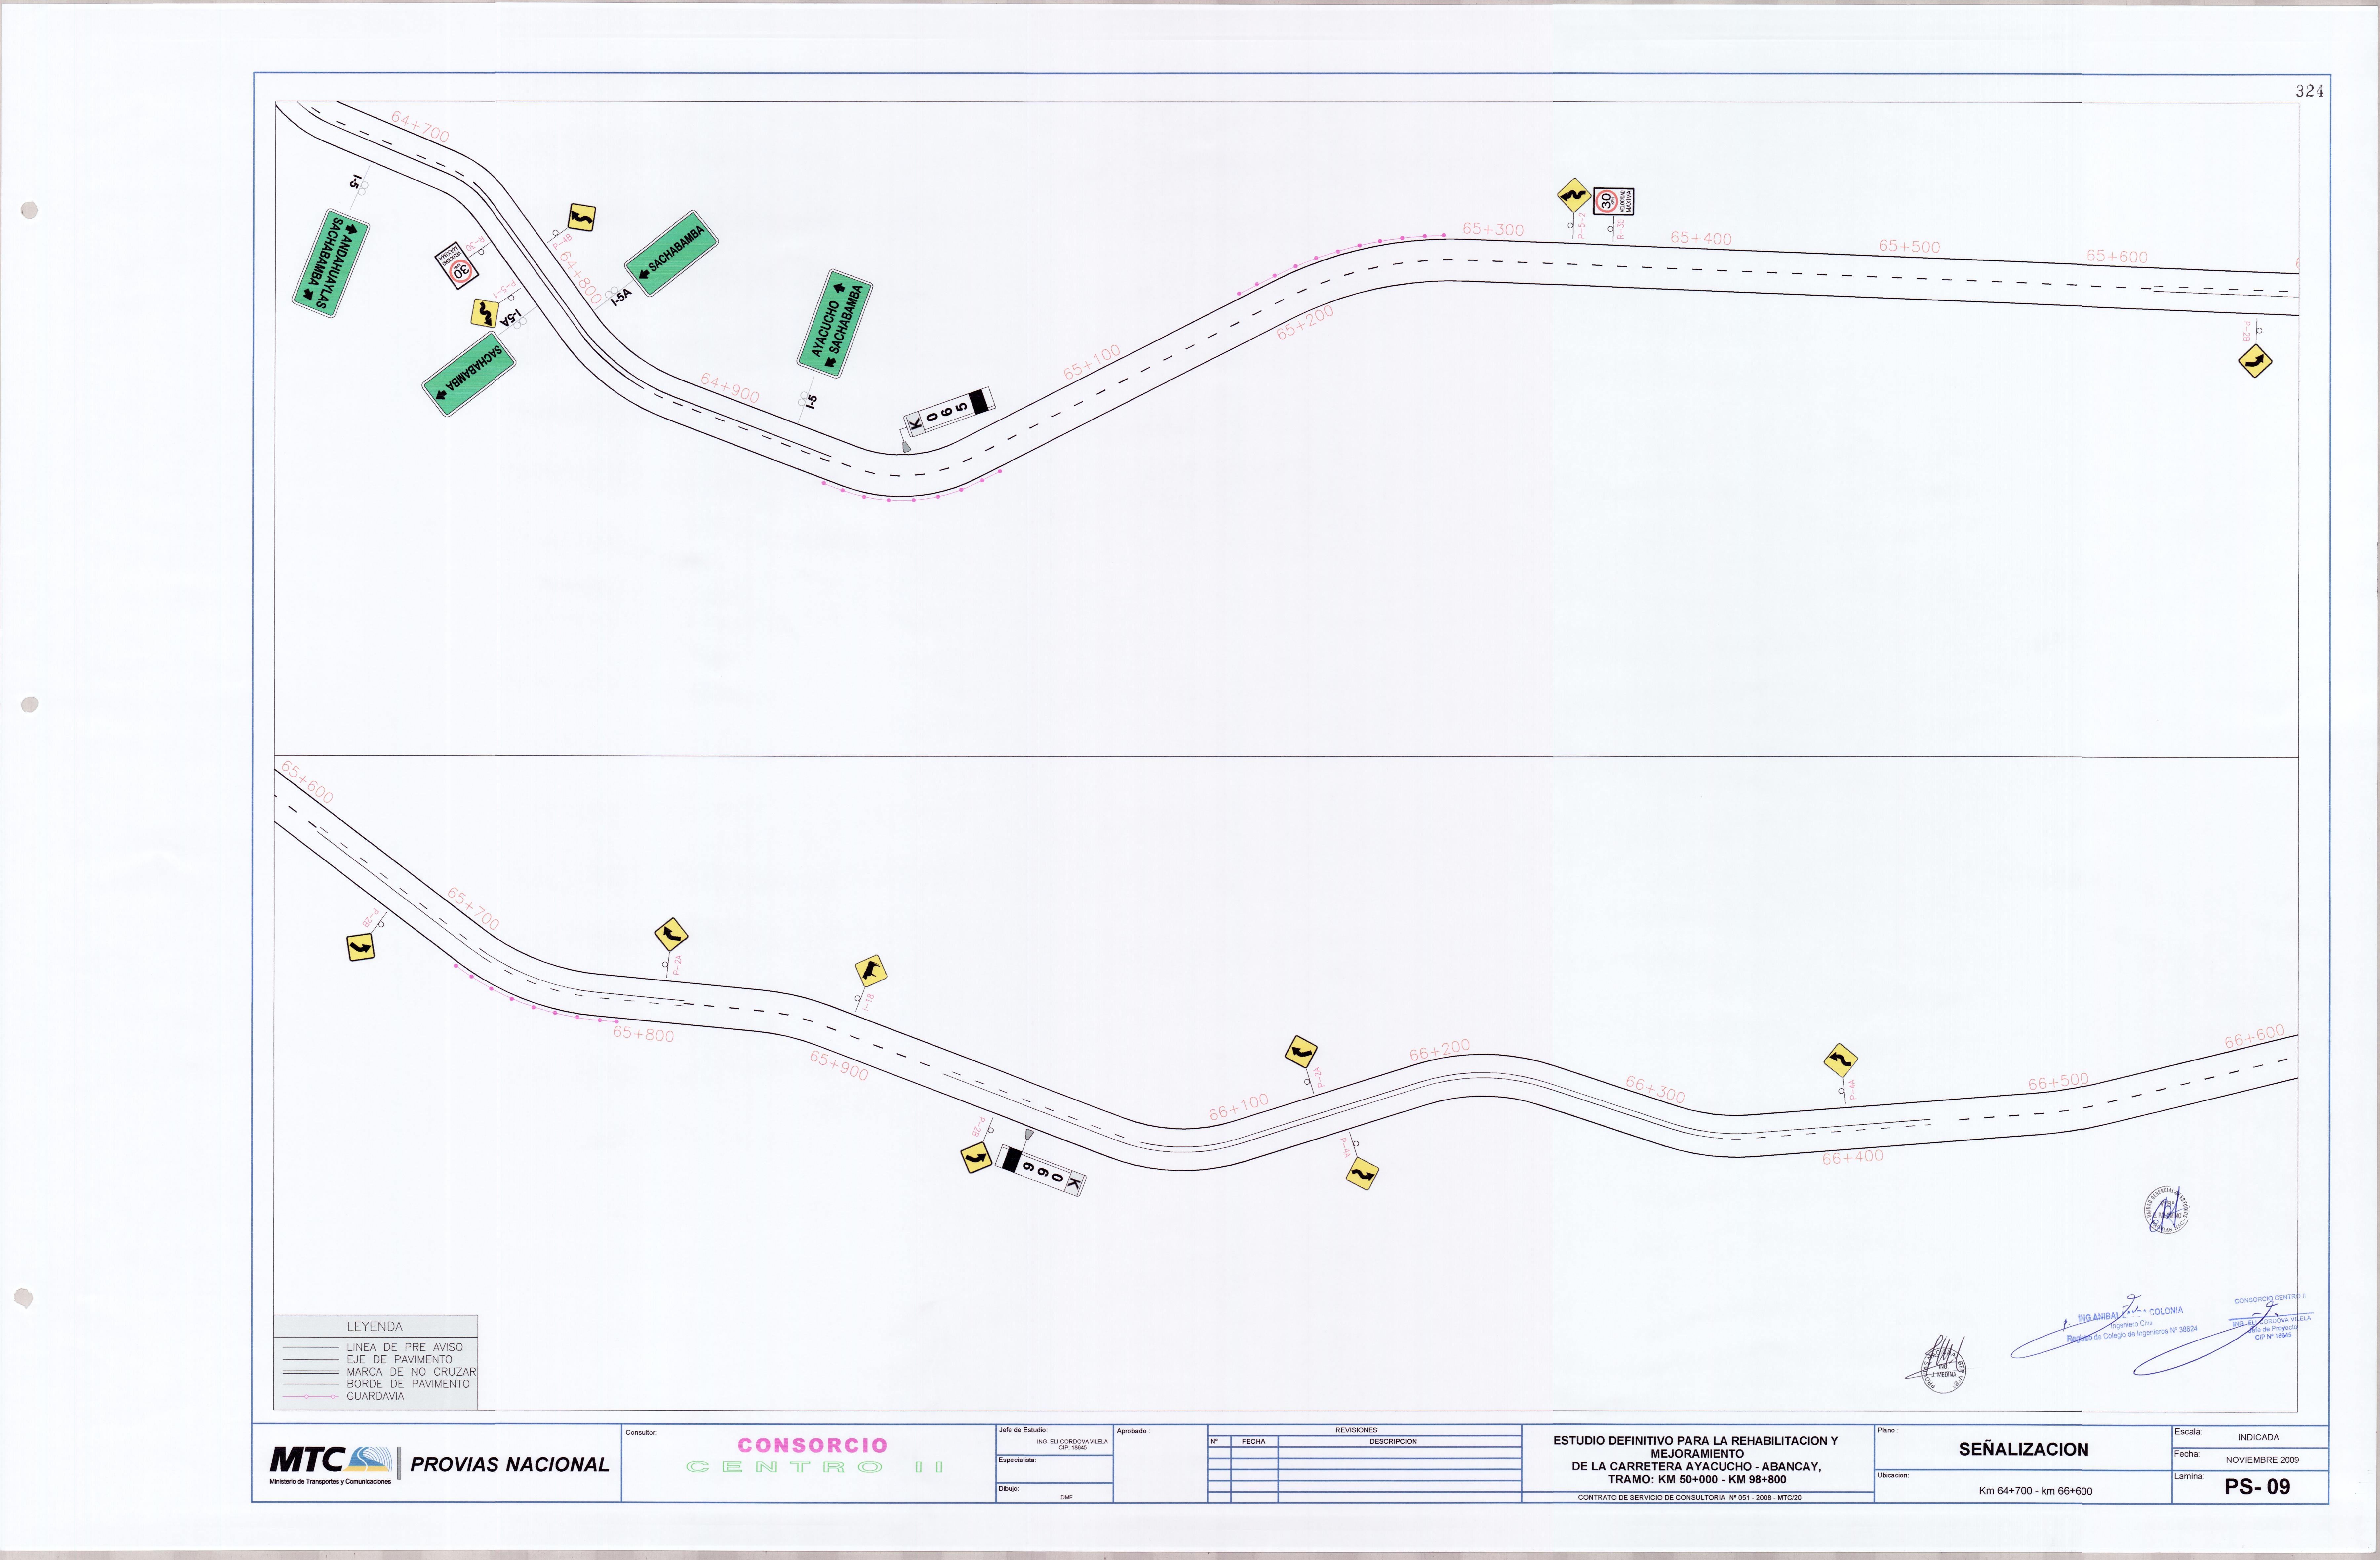The image size is (2380, 1560).
Task: Select the yellow cattle crossing sign labeled I-18
Action: click(x=871, y=971)
